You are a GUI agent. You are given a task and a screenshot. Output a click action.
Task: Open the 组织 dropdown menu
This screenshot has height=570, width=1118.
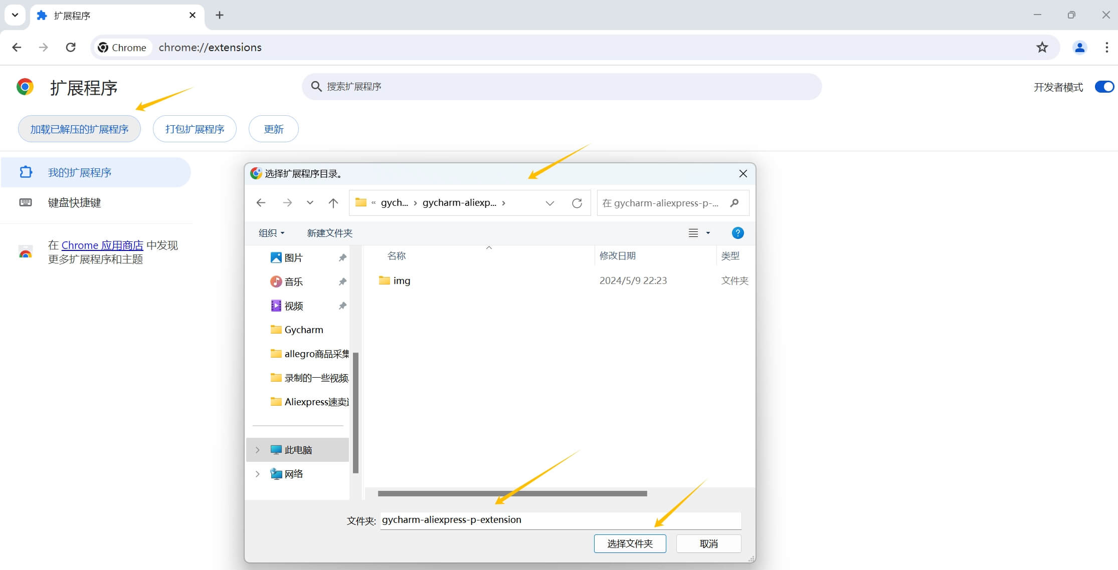point(271,233)
